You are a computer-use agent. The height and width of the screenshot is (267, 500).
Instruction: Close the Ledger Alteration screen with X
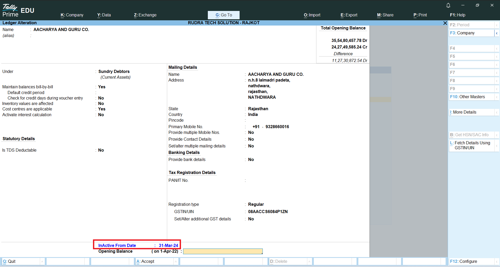click(x=445, y=23)
